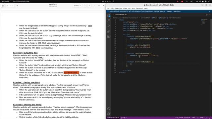
Task: Split the VS Code editor right
Action: click(207, 15)
